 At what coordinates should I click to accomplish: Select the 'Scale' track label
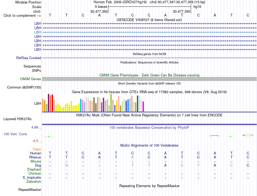click(x=37, y=7)
